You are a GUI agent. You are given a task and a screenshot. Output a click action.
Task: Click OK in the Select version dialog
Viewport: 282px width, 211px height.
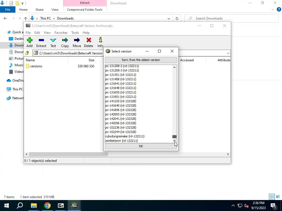coord(141,146)
